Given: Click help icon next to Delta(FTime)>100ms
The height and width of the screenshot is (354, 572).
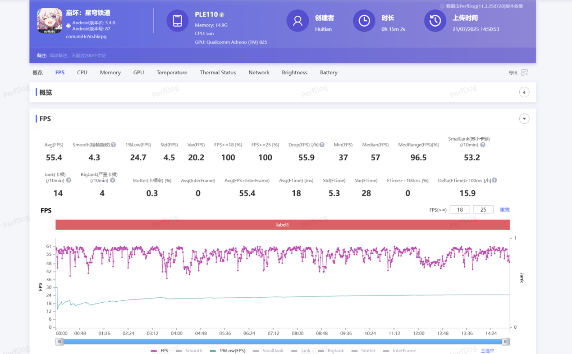Looking at the screenshot, I should pos(494,181).
